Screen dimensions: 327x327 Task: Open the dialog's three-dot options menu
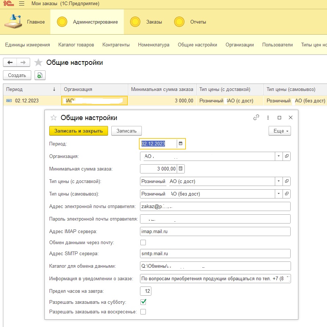point(268,117)
